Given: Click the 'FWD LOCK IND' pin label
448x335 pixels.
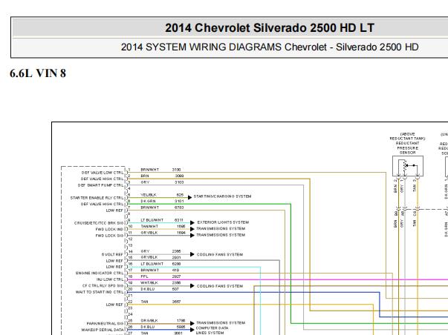Looking at the screenshot, I should [x=109, y=229].
